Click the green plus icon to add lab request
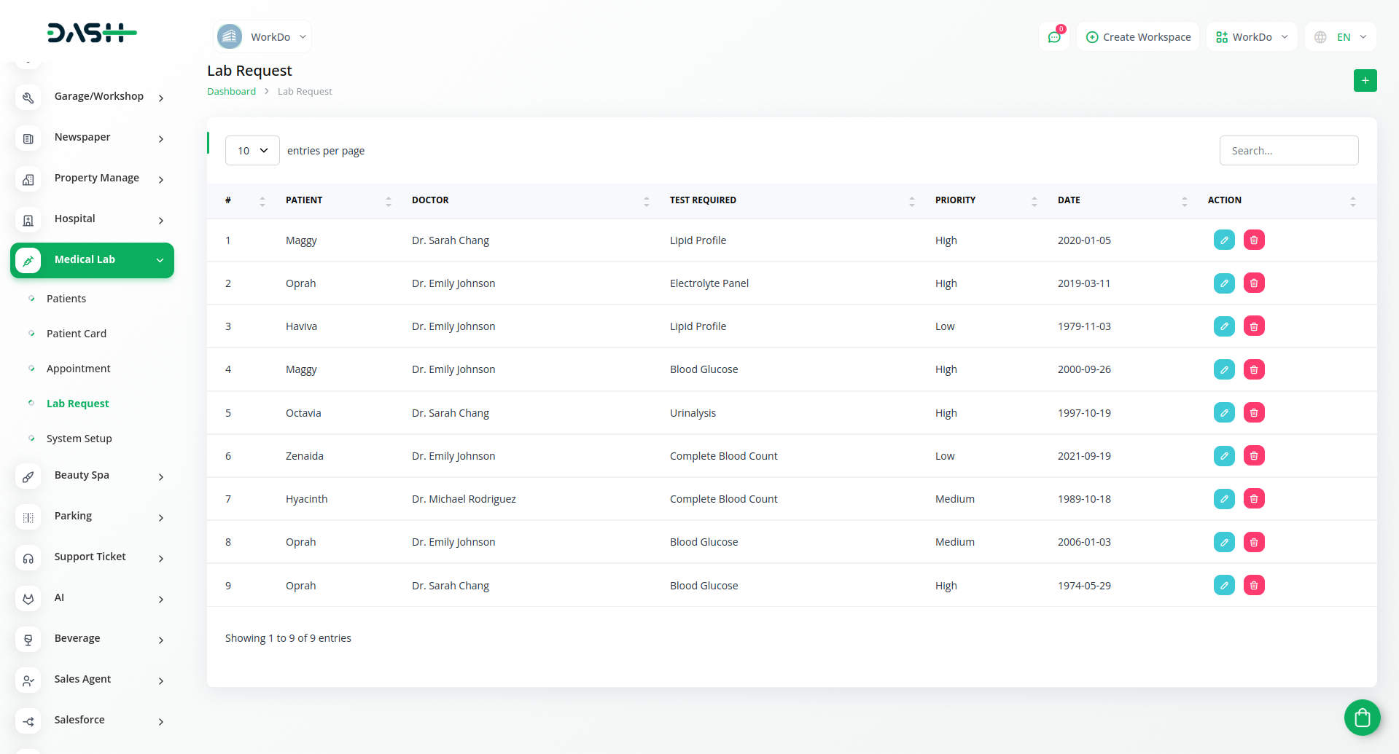 1365,80
